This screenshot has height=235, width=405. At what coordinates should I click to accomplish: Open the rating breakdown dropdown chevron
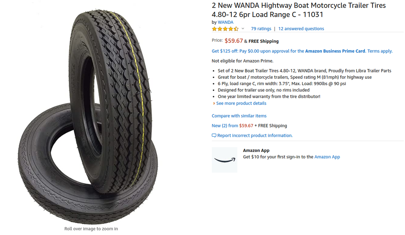[x=243, y=29]
